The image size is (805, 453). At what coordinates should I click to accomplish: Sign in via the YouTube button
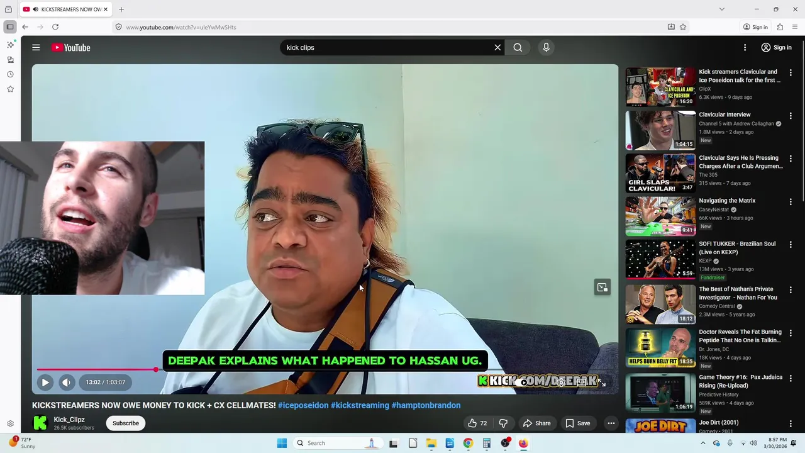(x=776, y=47)
